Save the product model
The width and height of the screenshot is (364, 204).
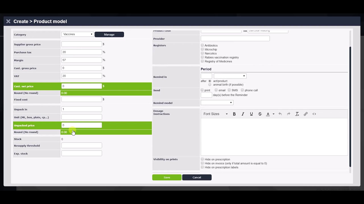coord(167,177)
